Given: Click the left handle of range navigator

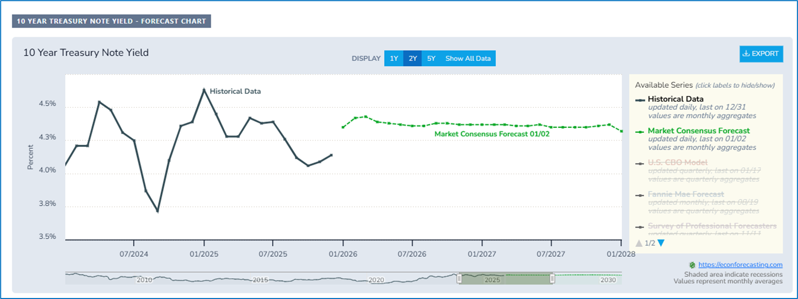Looking at the screenshot, I should point(459,278).
